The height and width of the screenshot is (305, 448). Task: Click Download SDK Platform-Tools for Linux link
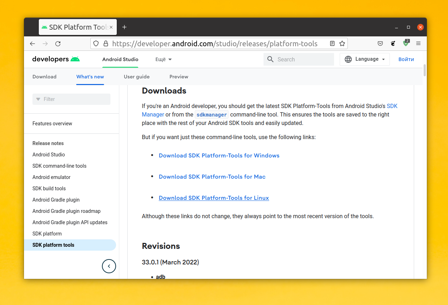pos(214,198)
